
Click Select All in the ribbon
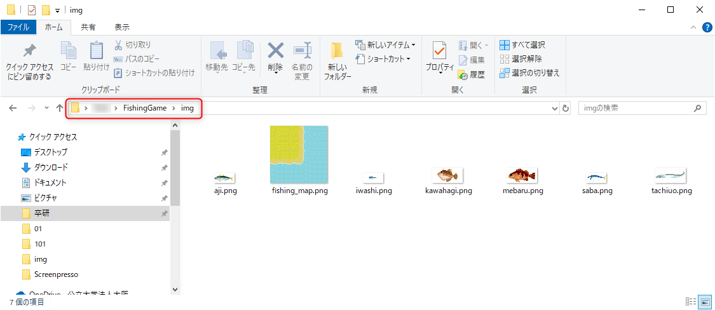[522, 45]
